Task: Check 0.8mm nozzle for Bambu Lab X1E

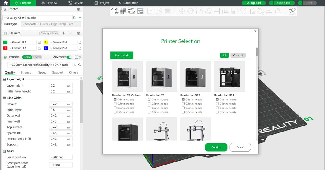Action: (x=183, y=112)
